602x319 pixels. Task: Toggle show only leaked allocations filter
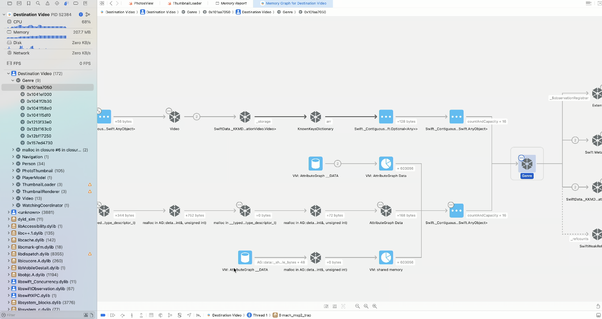[86, 315]
